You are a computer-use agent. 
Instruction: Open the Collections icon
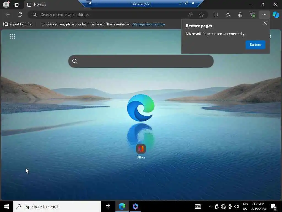click(x=240, y=15)
